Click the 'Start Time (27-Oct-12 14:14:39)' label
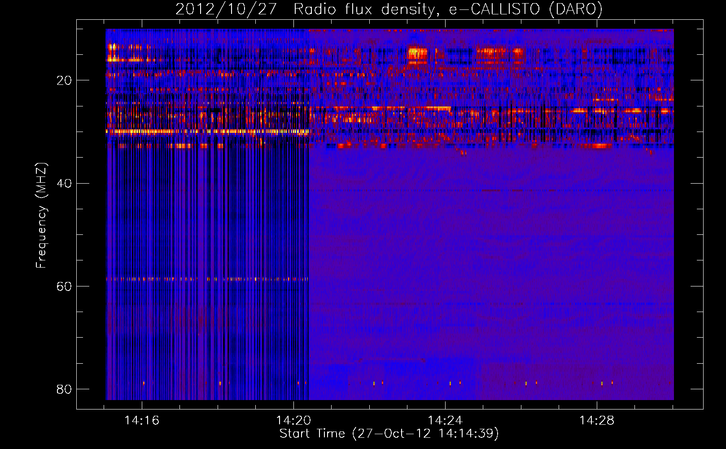726x449 pixels. pos(389,434)
